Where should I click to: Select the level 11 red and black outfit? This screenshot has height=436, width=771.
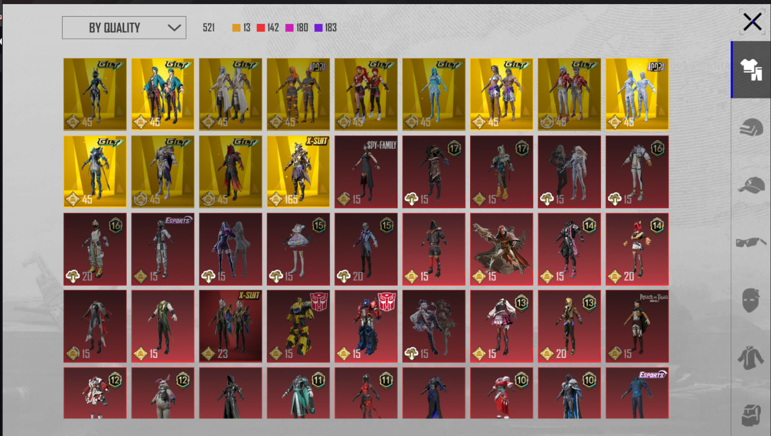366,393
